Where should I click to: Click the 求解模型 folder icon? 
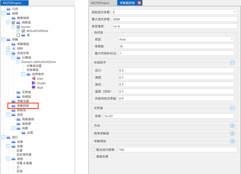[13, 44]
